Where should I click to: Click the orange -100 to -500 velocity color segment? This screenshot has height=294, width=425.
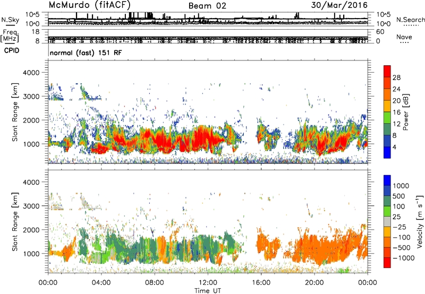click(x=387, y=242)
